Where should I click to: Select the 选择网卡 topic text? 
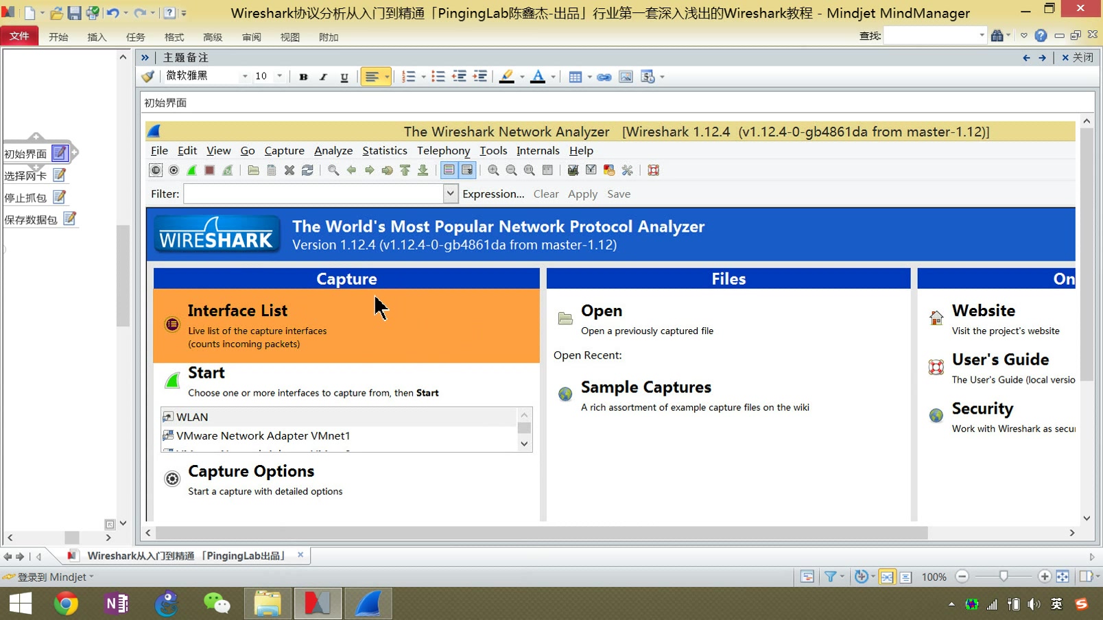pos(25,176)
